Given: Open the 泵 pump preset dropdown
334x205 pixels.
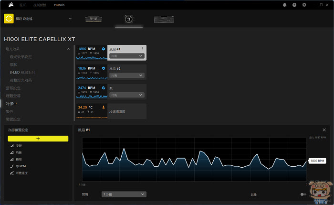Looking at the screenshot, I should pyautogui.click(x=127, y=95).
